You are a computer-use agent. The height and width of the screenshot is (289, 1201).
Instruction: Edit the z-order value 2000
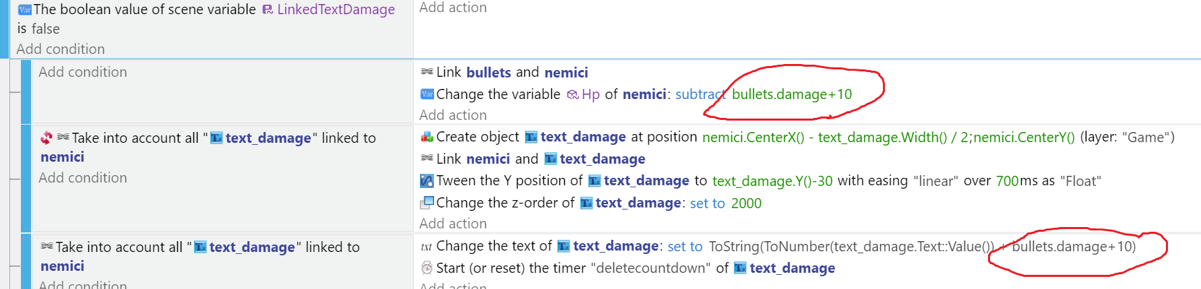(746, 203)
